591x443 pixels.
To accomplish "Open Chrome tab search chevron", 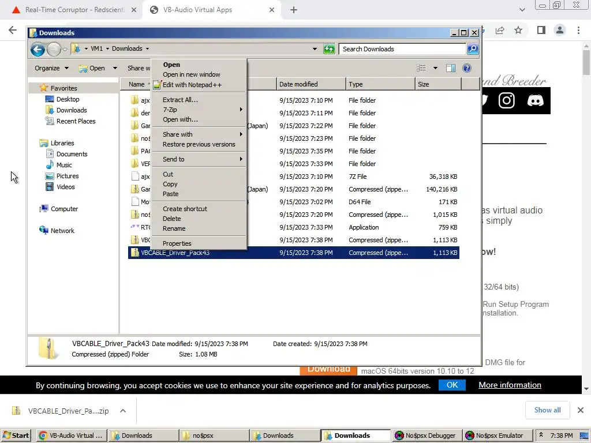I will pos(522,10).
